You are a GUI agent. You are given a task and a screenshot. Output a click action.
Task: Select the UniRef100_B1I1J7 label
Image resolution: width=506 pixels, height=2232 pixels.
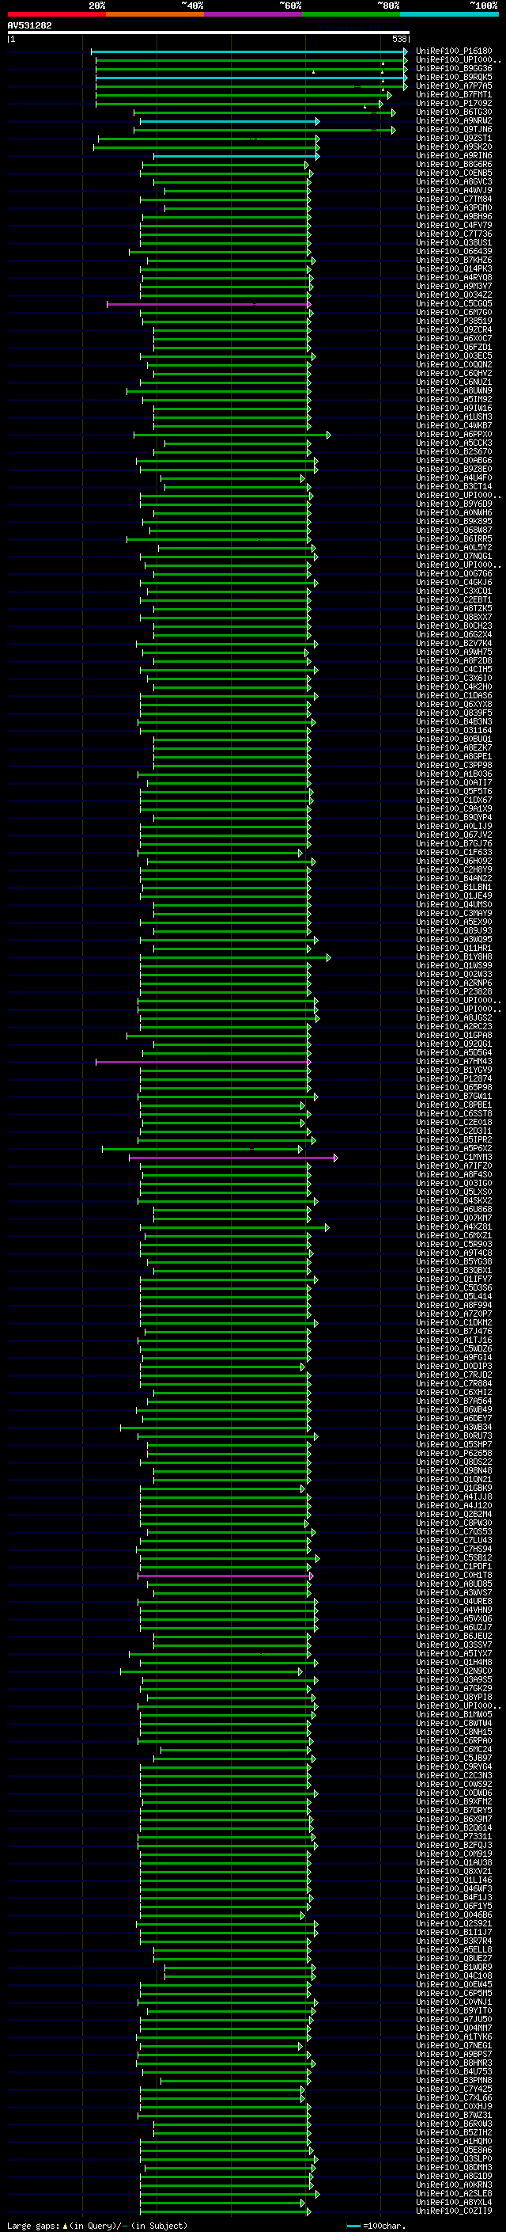[454, 1932]
